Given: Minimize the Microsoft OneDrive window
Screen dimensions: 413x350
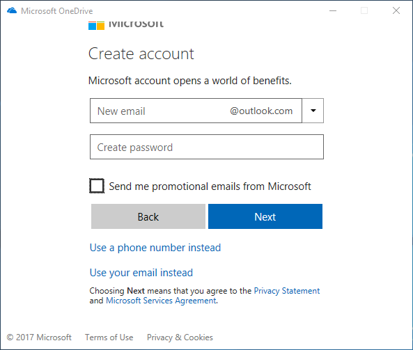Looking at the screenshot, I should (x=333, y=11).
